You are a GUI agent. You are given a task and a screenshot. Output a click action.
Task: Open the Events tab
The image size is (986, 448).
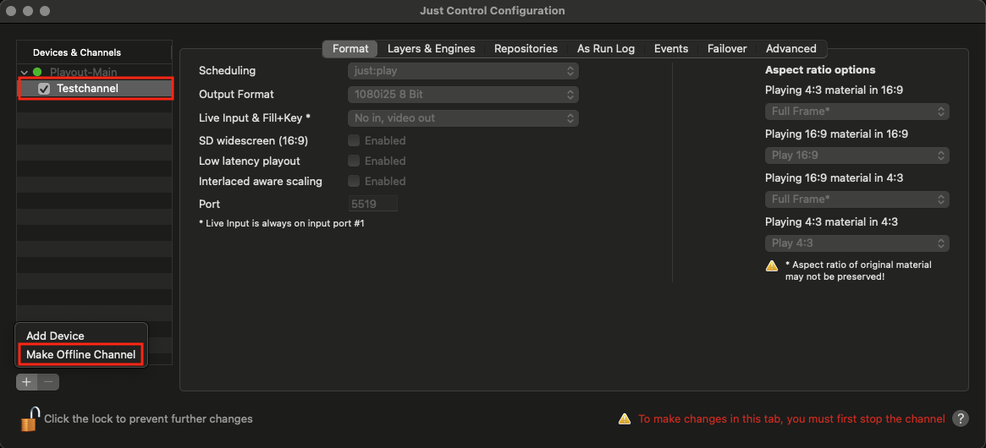tap(671, 48)
